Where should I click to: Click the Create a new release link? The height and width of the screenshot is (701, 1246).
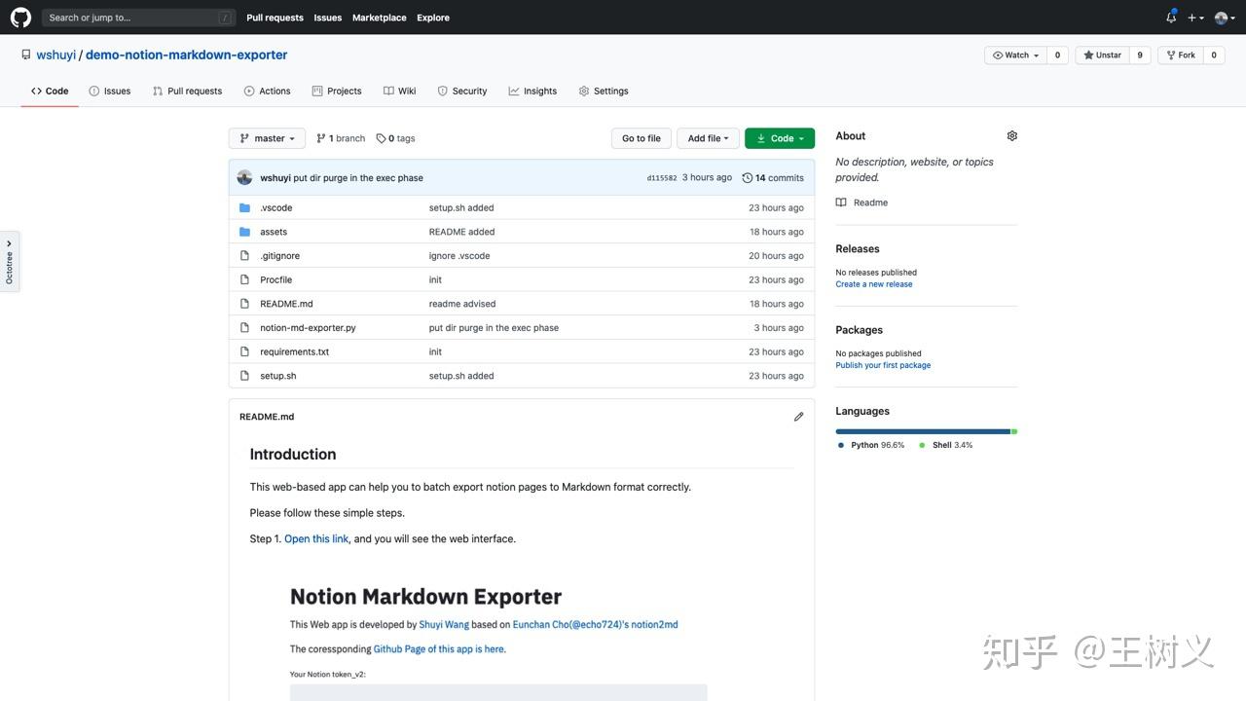tap(873, 283)
